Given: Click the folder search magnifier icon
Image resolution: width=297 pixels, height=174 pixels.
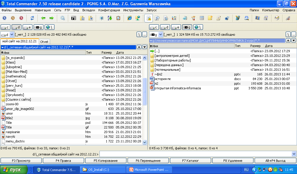Looking at the screenshot, I should (247, 18).
